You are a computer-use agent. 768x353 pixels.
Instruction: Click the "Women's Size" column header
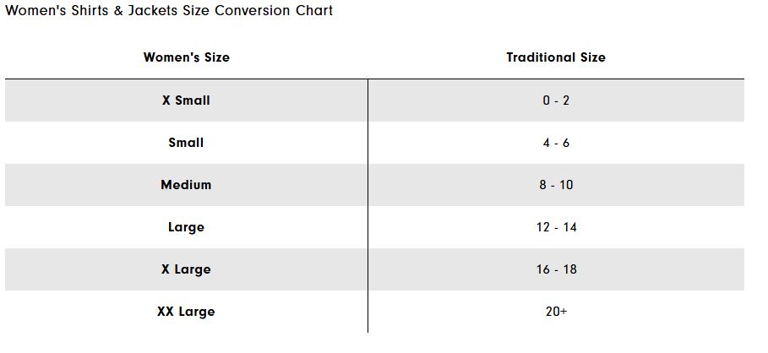coord(186,57)
